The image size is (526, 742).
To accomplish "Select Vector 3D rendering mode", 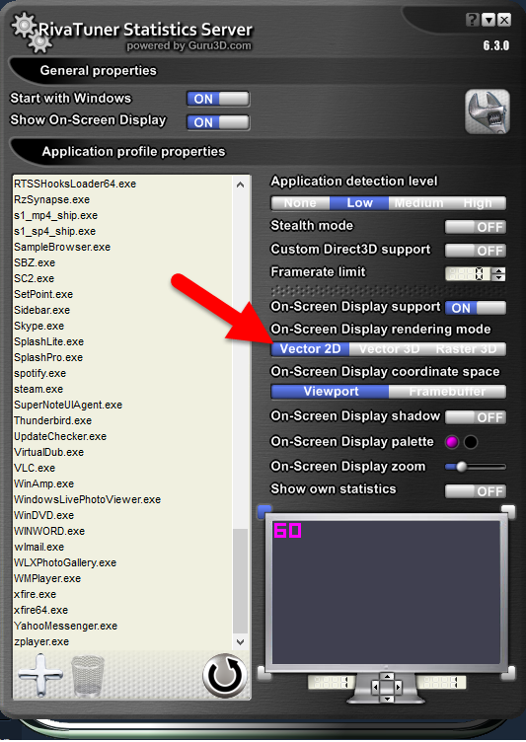I will [389, 348].
